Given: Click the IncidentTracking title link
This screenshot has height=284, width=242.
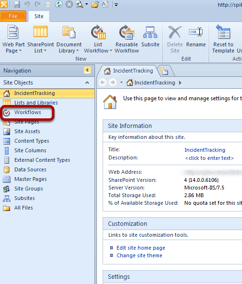Looking at the screenshot, I should (x=205, y=150).
